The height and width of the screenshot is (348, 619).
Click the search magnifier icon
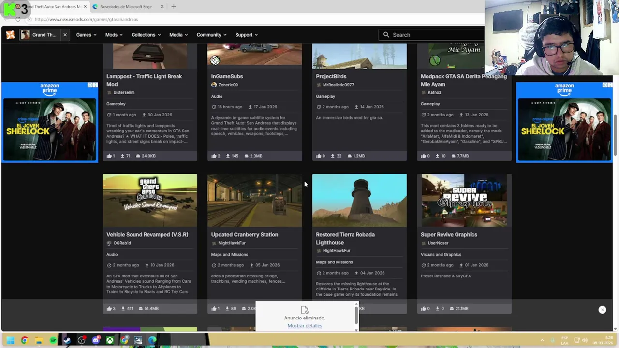click(386, 35)
